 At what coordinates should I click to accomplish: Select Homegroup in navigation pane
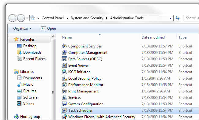coord(30,117)
